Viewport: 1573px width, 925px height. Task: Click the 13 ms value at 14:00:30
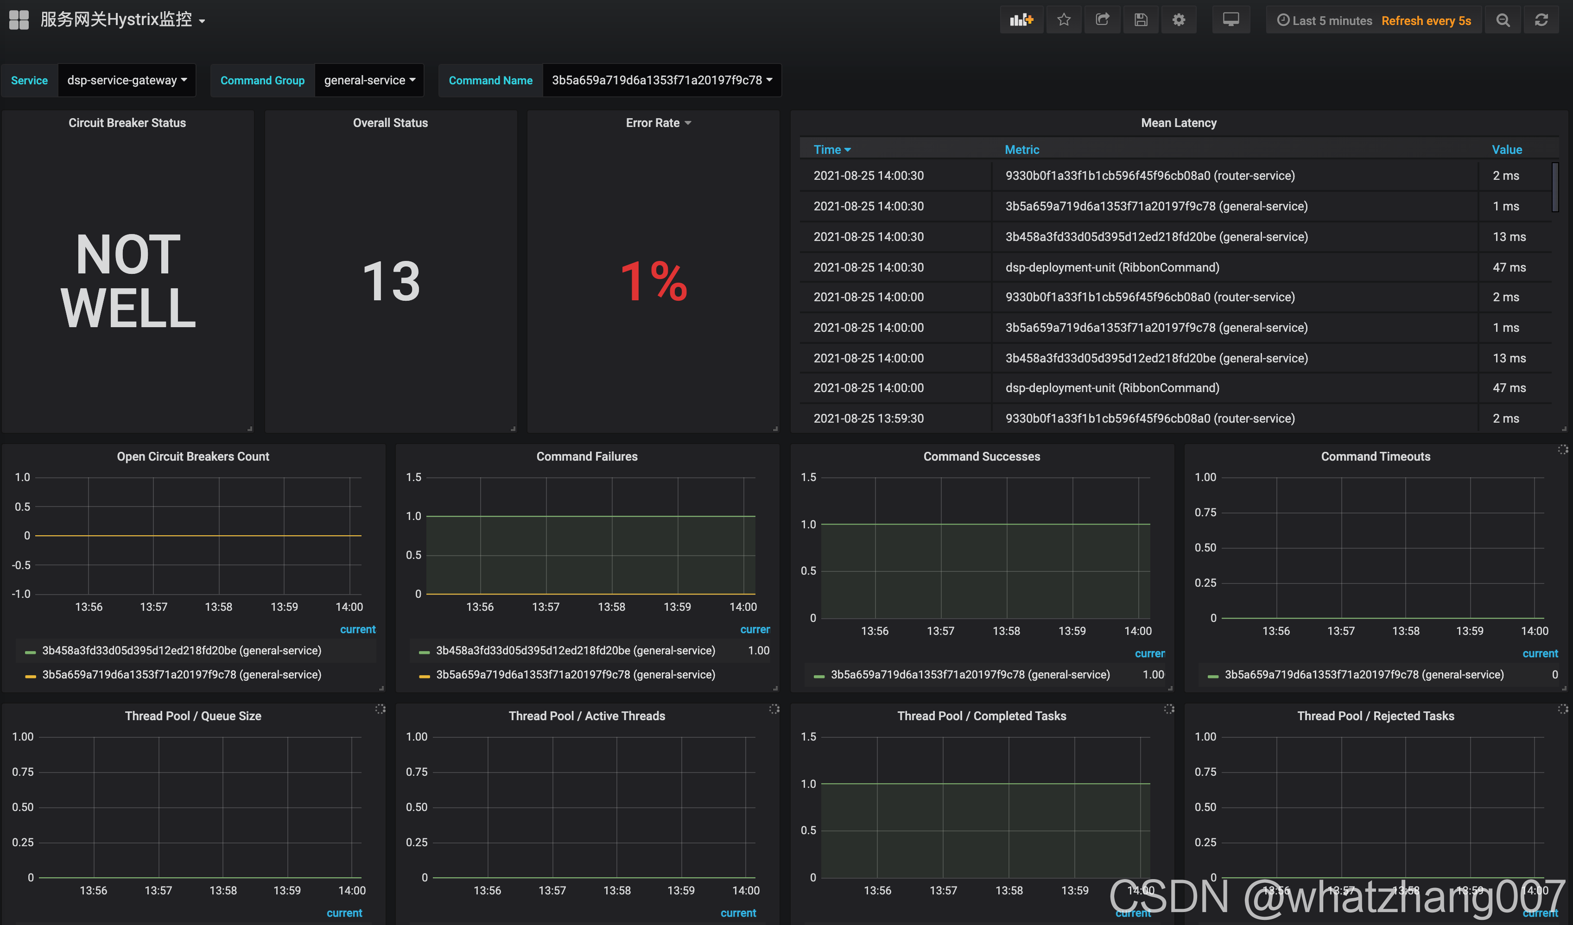click(x=1509, y=236)
